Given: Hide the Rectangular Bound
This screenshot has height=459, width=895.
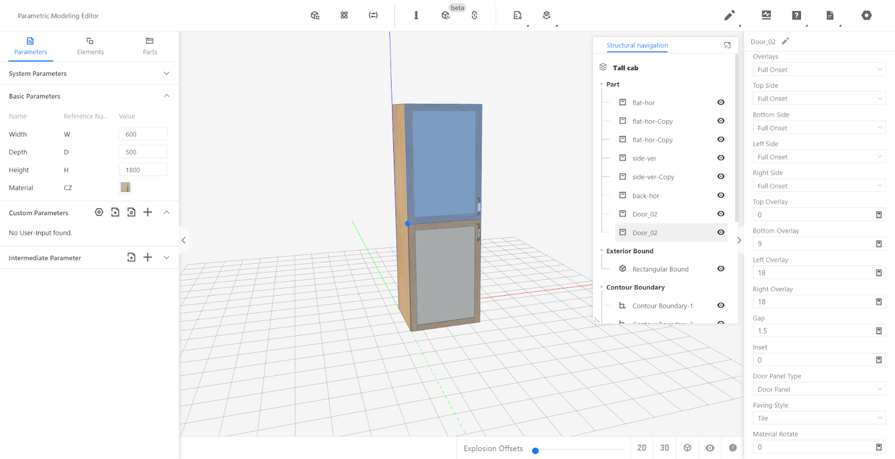Looking at the screenshot, I should pos(721,269).
